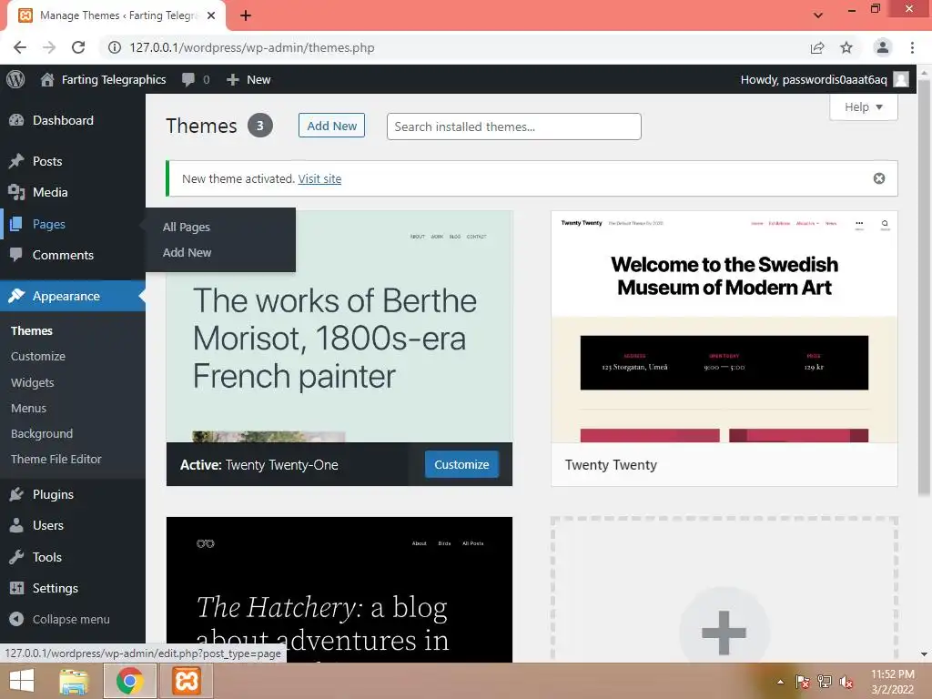
Task: Select Themes in the Appearance submenu
Action: (x=32, y=330)
